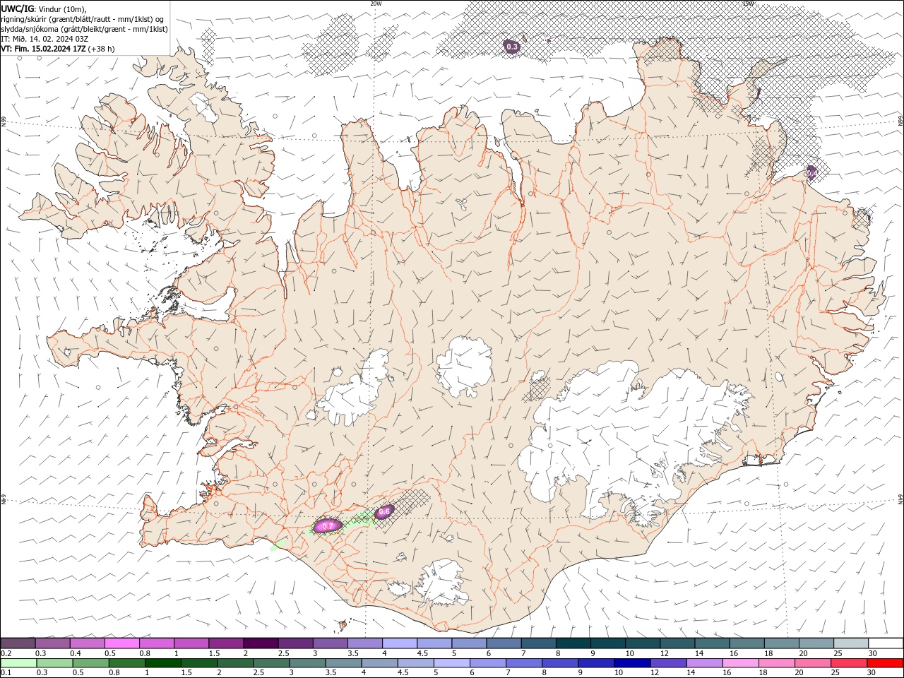904x678 pixels.
Task: Click the lower legend swatch labeled 2.5
Action: pyautogui.click(x=271, y=663)
